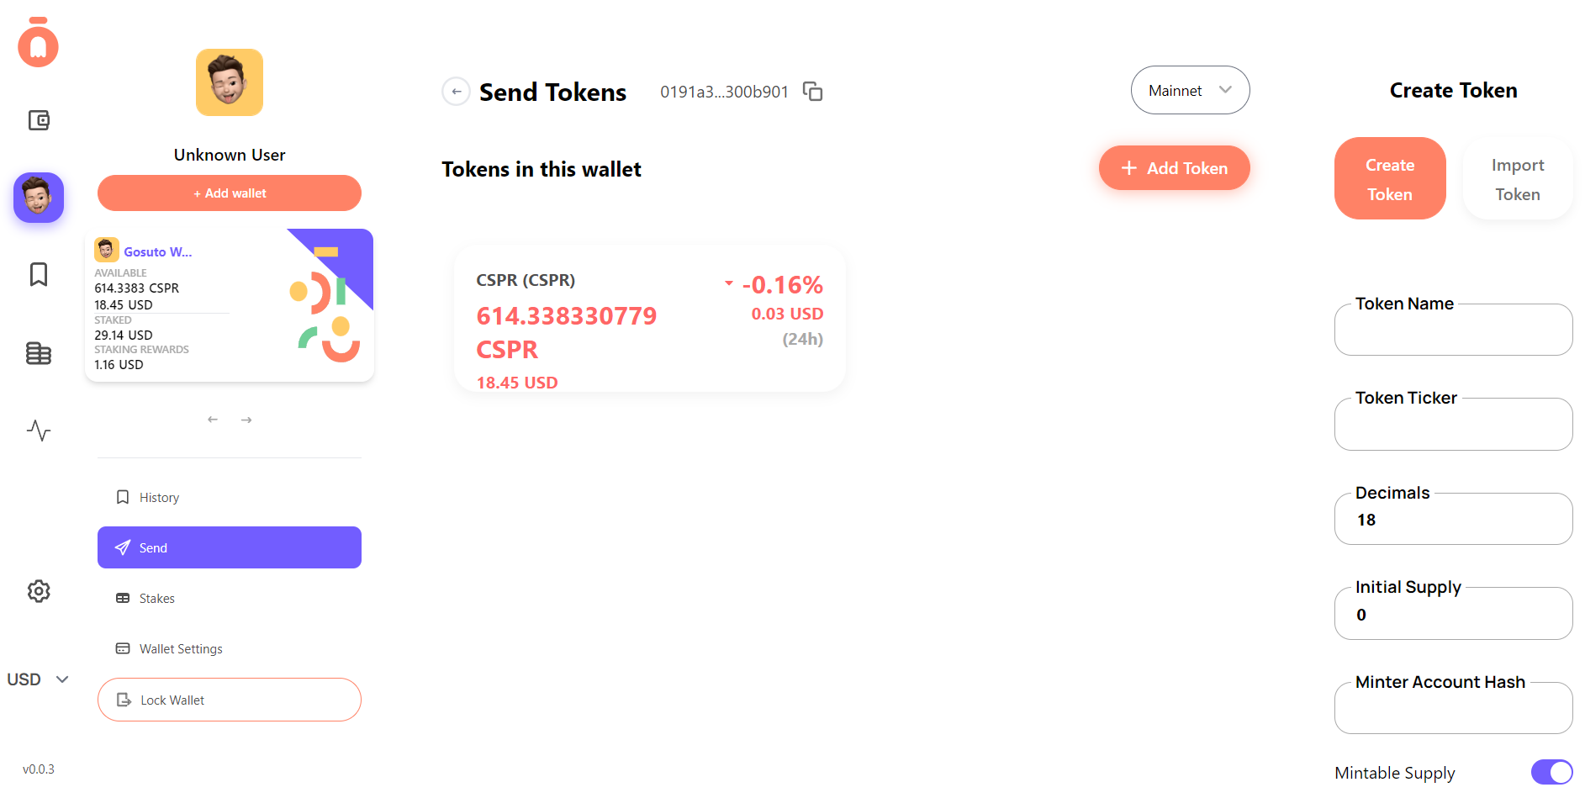Click the + Add wallet button
The height and width of the screenshot is (798, 1585).
[230, 193]
